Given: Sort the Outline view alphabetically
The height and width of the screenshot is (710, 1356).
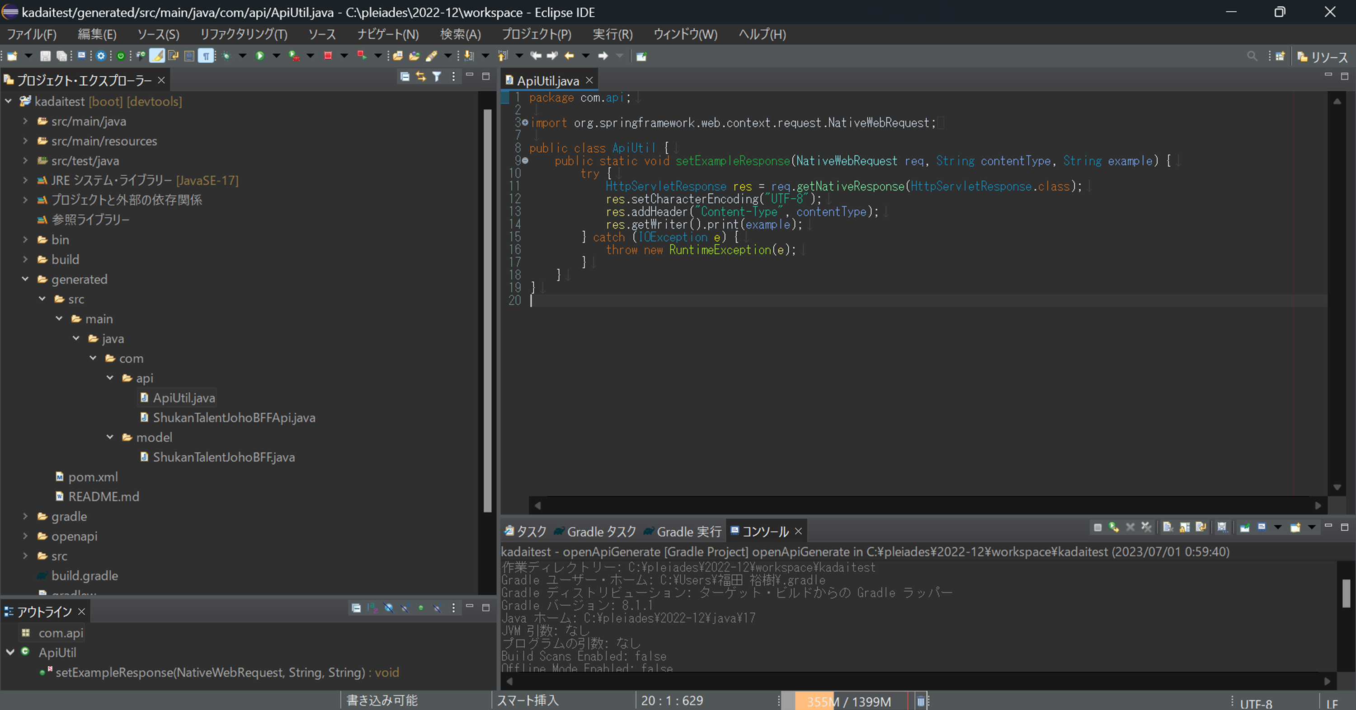Looking at the screenshot, I should pyautogui.click(x=372, y=608).
